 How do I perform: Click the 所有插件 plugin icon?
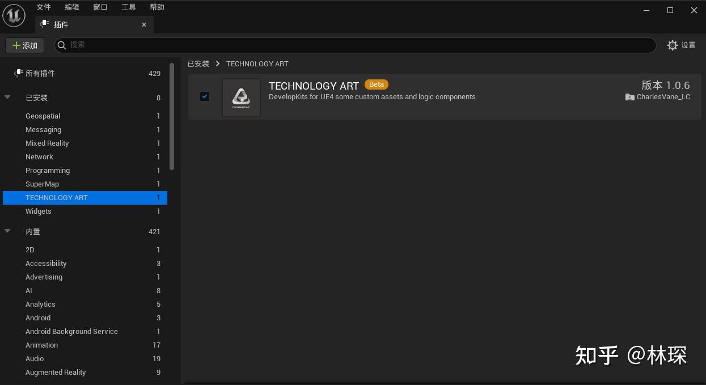point(17,73)
